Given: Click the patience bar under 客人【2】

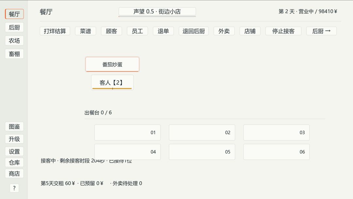Looking at the screenshot, I should (x=112, y=89).
